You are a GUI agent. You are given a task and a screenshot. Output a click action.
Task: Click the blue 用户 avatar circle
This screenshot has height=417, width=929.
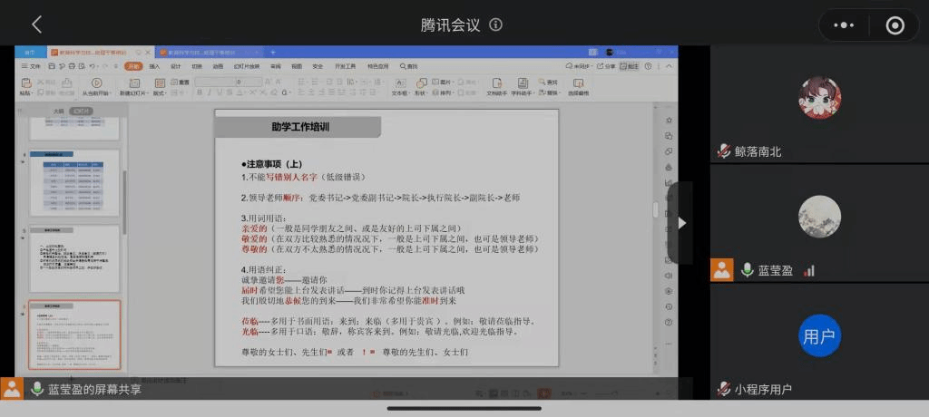coord(818,336)
